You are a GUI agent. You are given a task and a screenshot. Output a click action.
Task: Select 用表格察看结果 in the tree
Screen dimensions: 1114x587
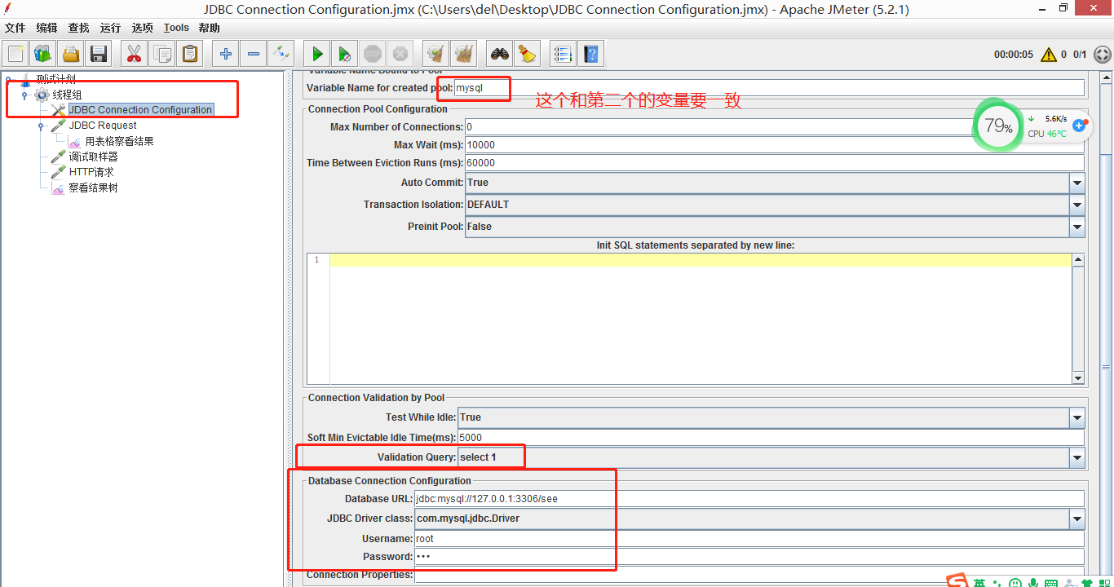click(119, 141)
